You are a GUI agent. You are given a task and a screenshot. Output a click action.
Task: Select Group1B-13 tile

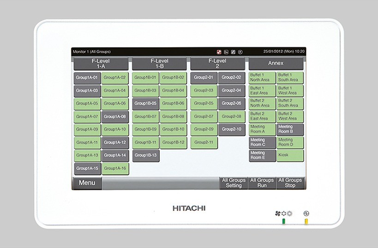pyautogui.click(x=146, y=156)
